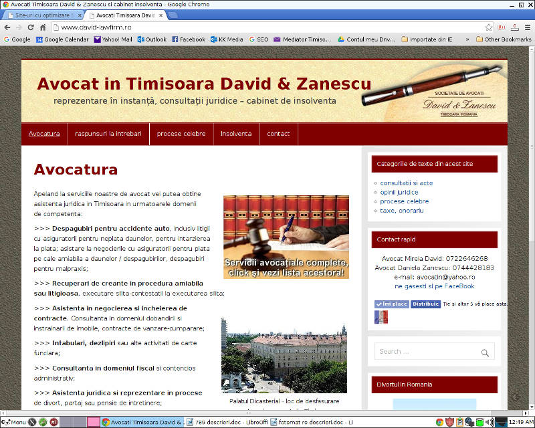The width and height of the screenshot is (535, 428).
Task: Focus Avocati Timisoara David taskbar window button
Action: (x=142, y=422)
